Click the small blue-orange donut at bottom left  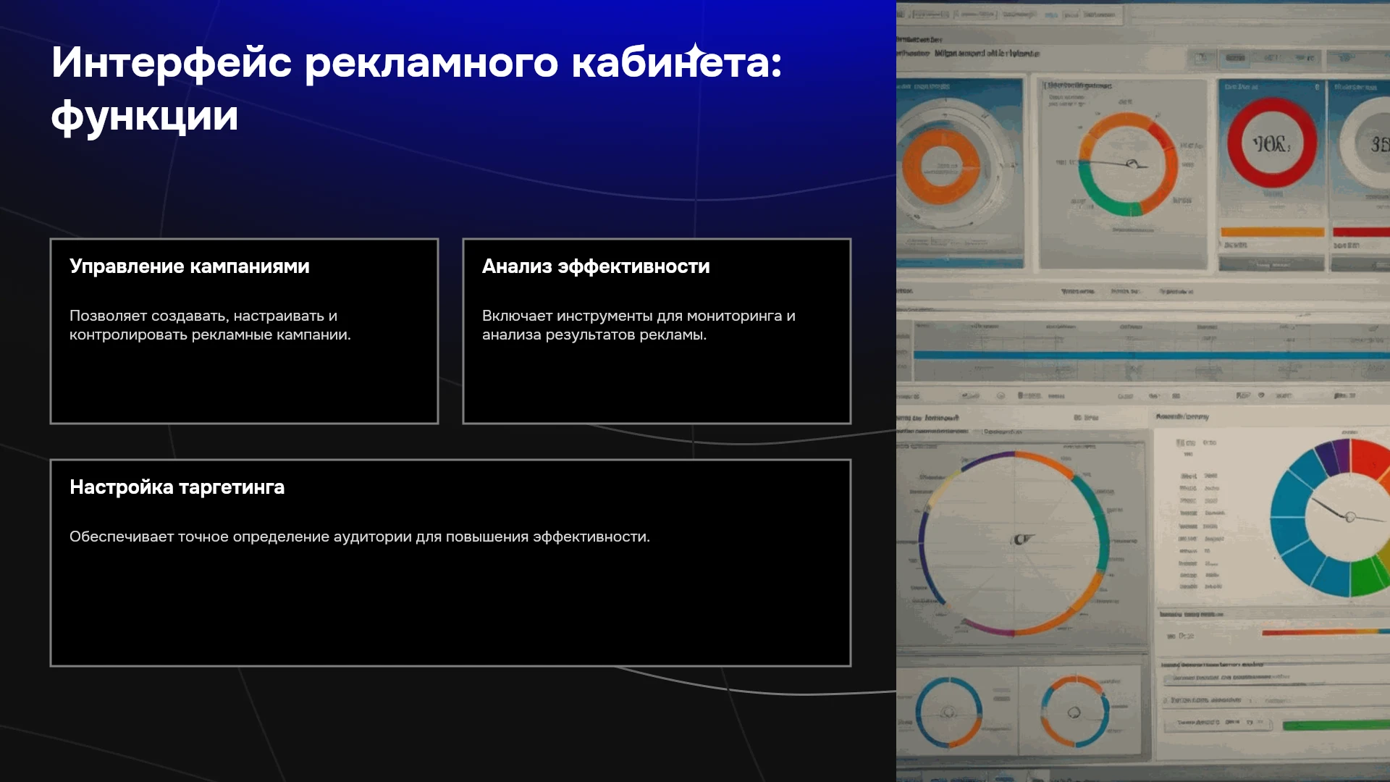point(948,712)
